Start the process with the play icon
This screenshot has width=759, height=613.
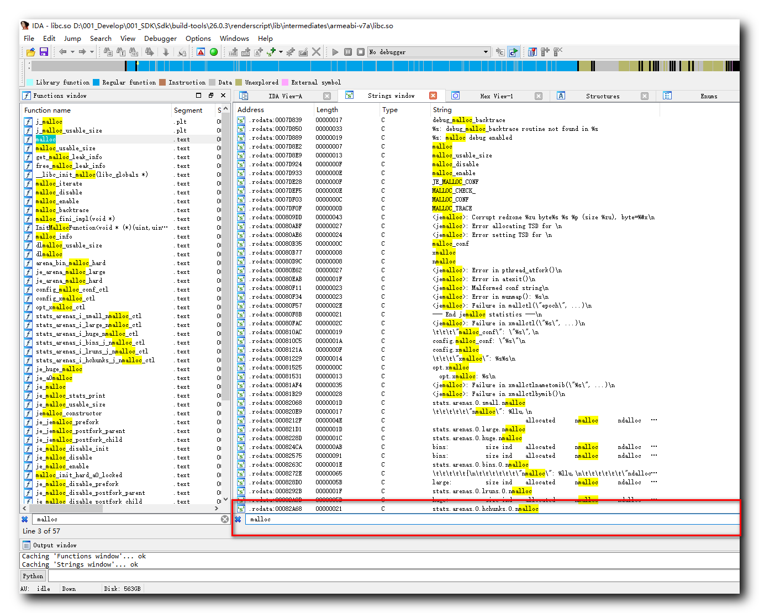[335, 51]
